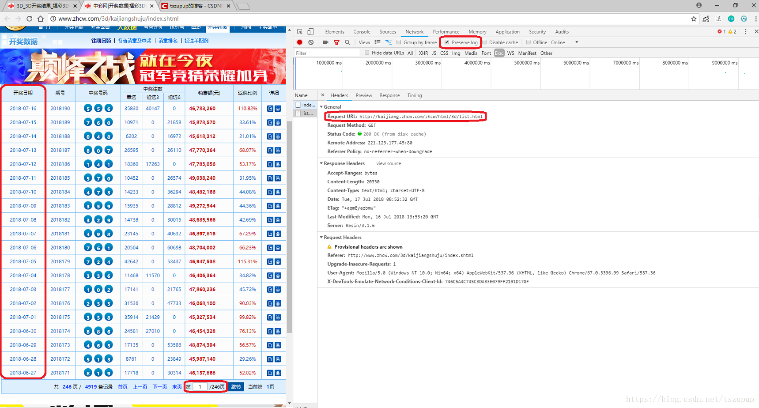Image resolution: width=759 pixels, height=408 pixels.
Task: Switch to tszupup CSDN browser tab
Action: [x=196, y=6]
